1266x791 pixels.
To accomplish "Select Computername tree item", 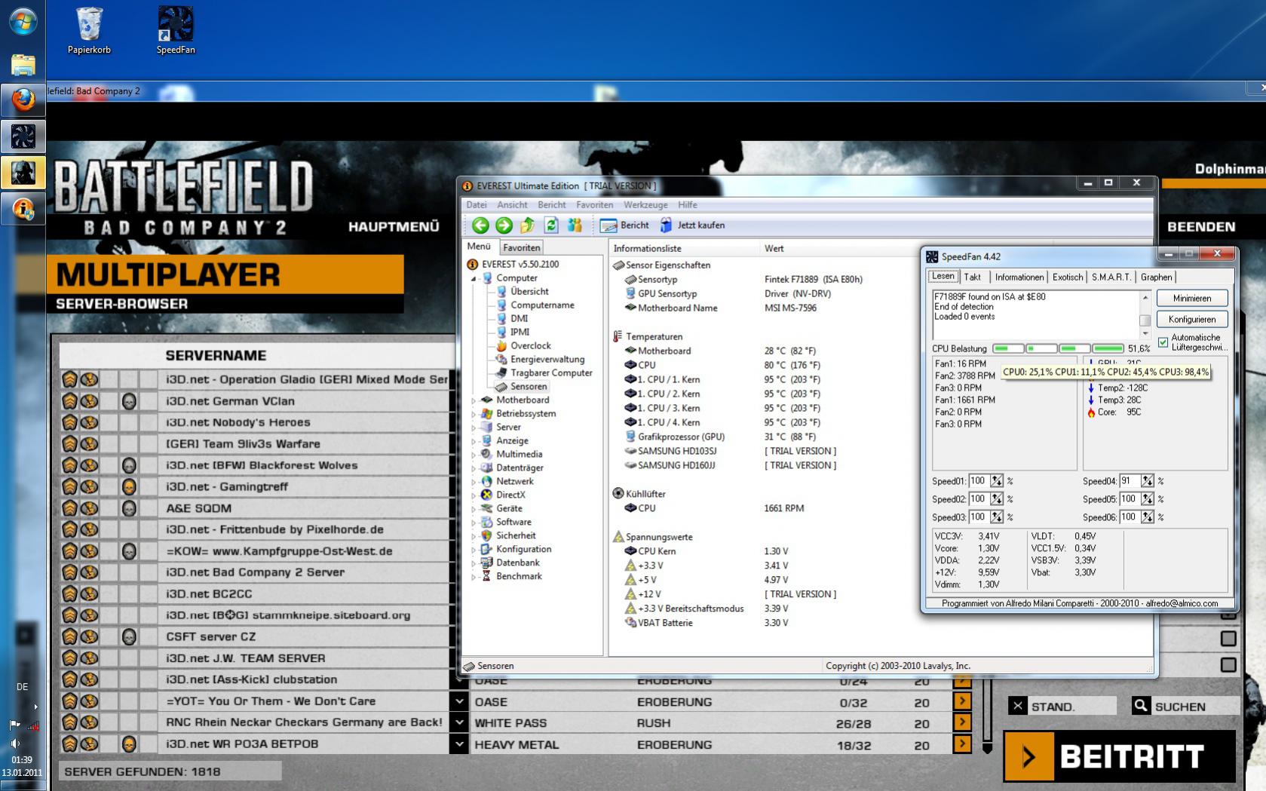I will point(542,305).
